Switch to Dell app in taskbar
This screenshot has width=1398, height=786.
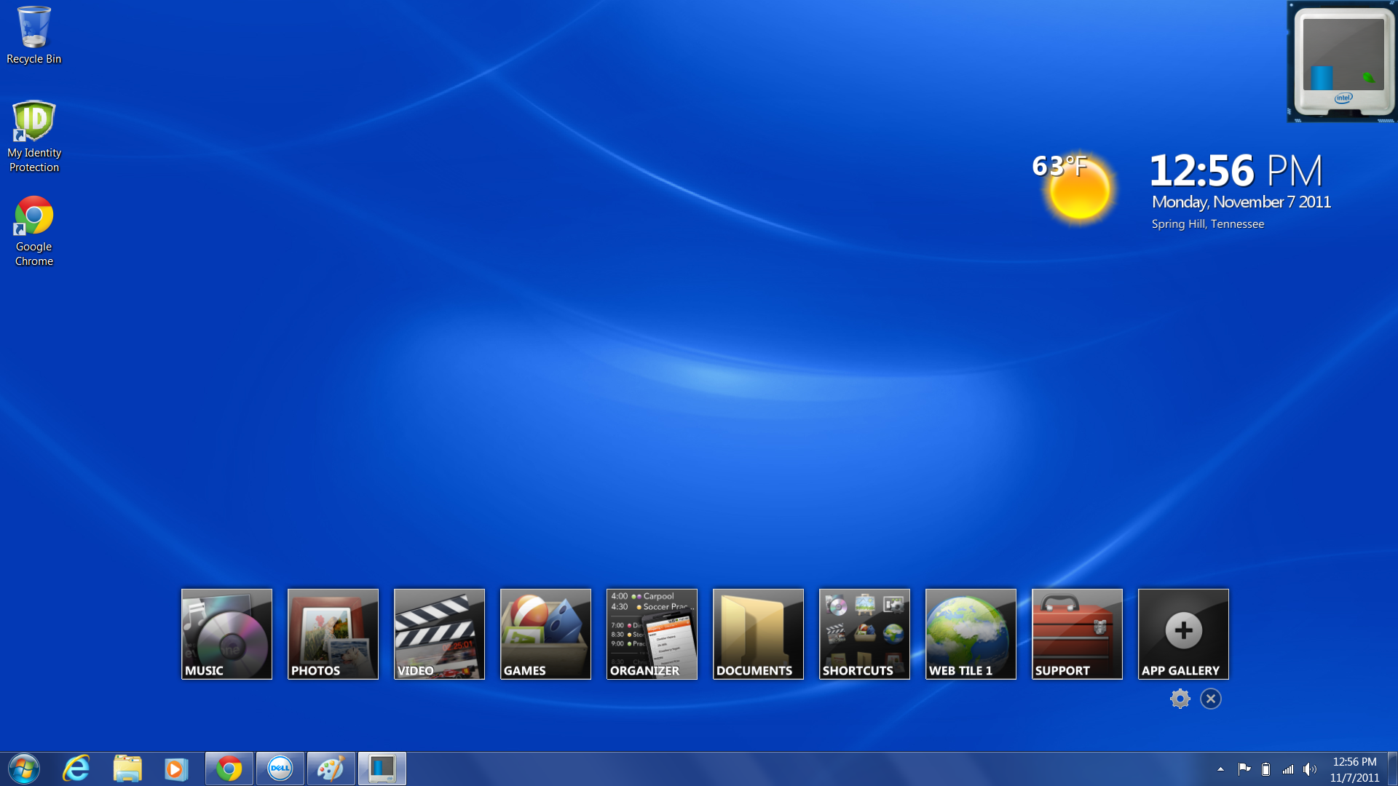[280, 769]
